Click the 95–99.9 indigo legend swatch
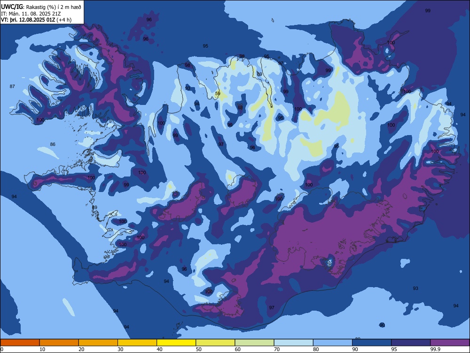The height and width of the screenshot is (353, 470). click(x=411, y=343)
